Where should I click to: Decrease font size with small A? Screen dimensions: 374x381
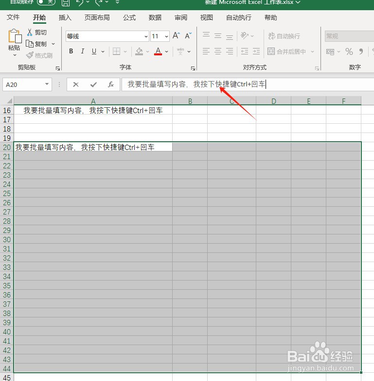[x=188, y=36]
